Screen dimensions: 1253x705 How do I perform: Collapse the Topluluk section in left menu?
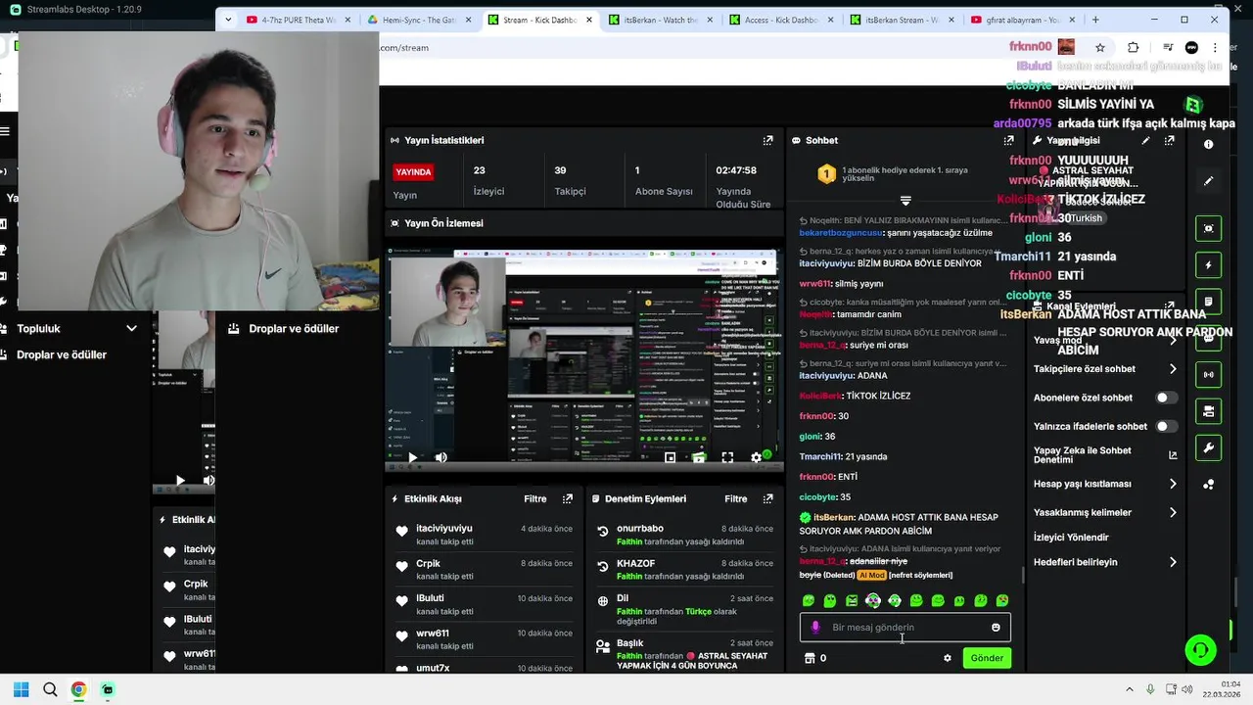(131, 328)
